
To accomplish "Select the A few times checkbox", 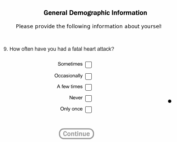I will pyautogui.click(x=88, y=87).
